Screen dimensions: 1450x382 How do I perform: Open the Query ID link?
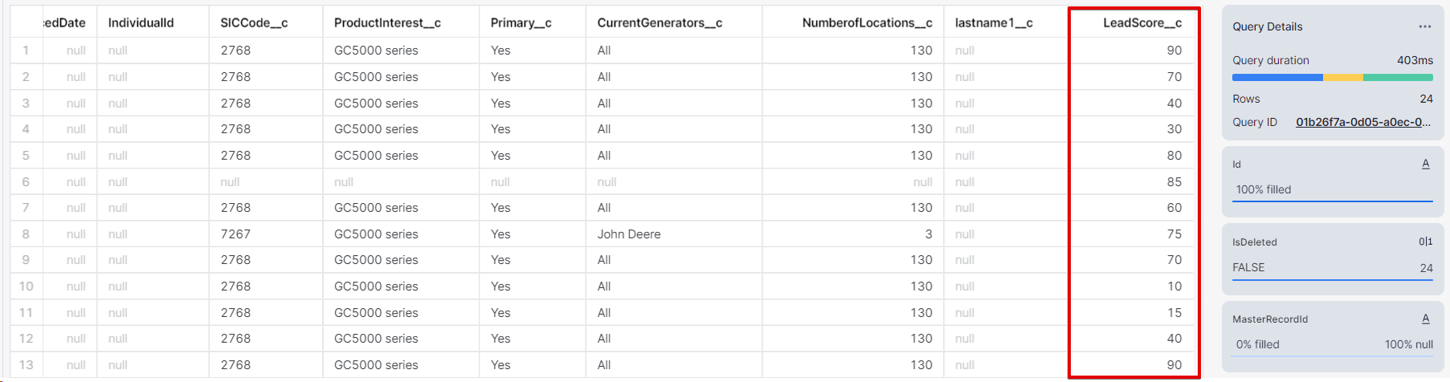coord(1362,122)
